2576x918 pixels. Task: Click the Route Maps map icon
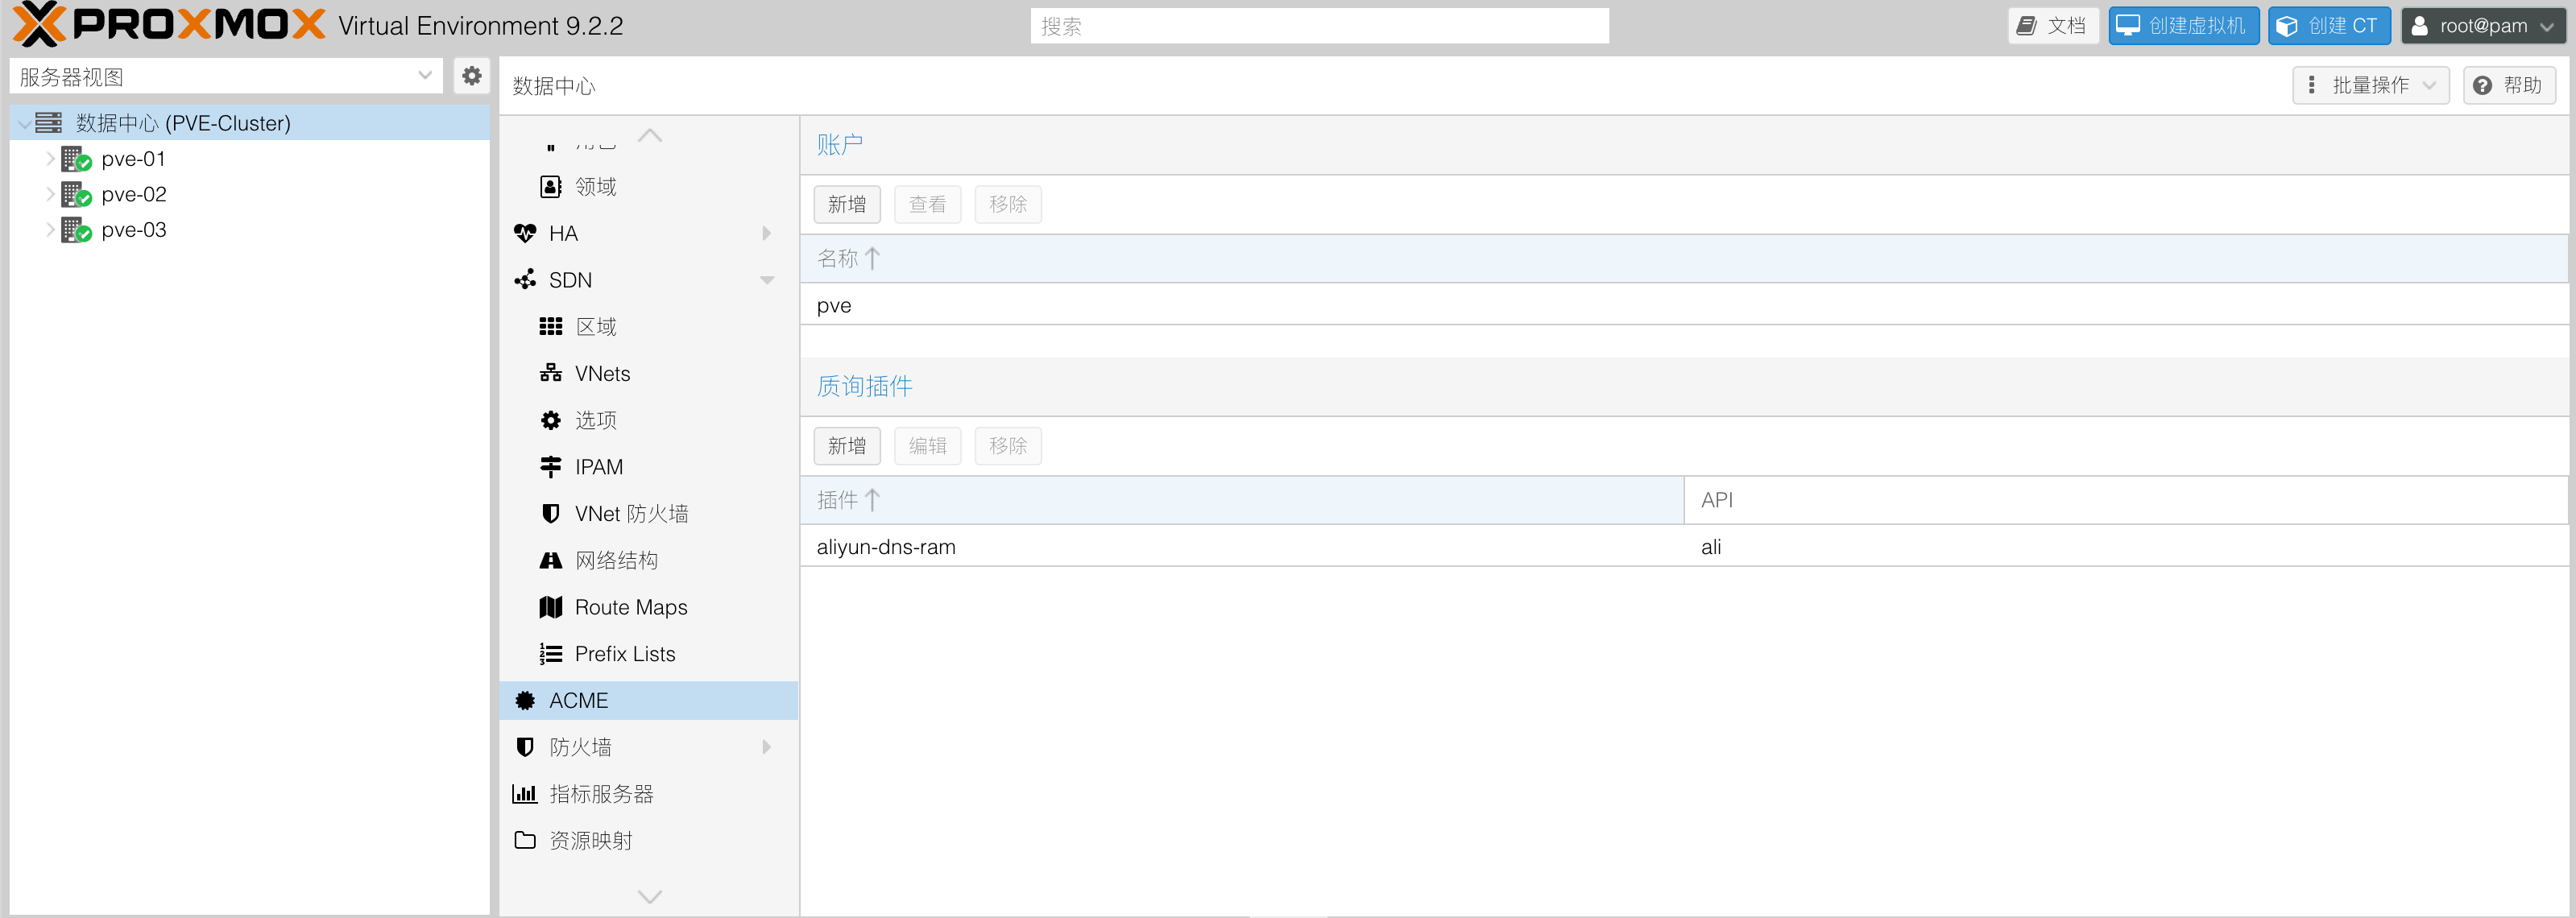[551, 607]
